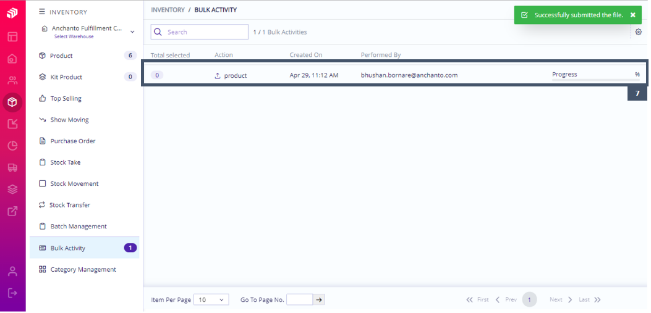Click the upload icon beside product action
Viewport: 651px width, 313px height.
pyautogui.click(x=217, y=76)
